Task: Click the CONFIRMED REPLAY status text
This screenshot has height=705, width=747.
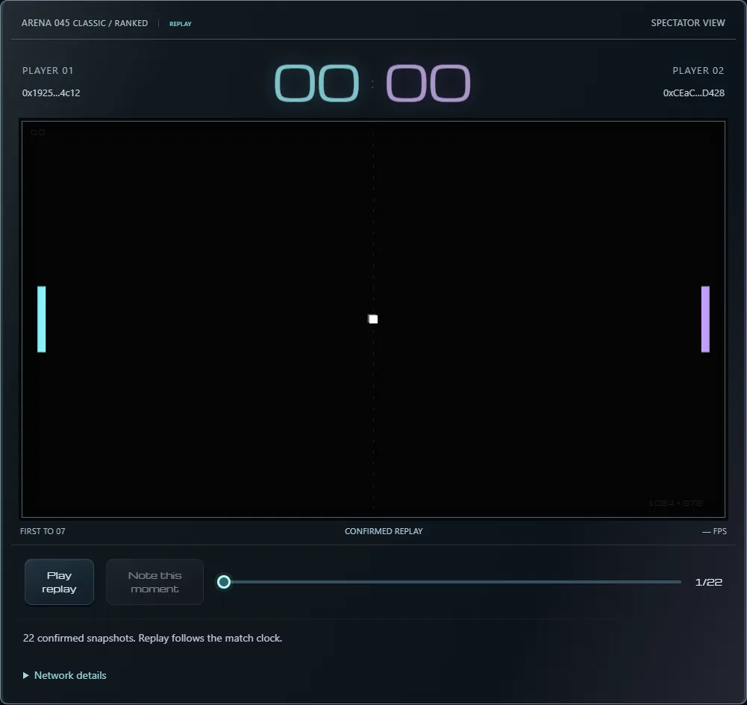Action: pos(384,531)
